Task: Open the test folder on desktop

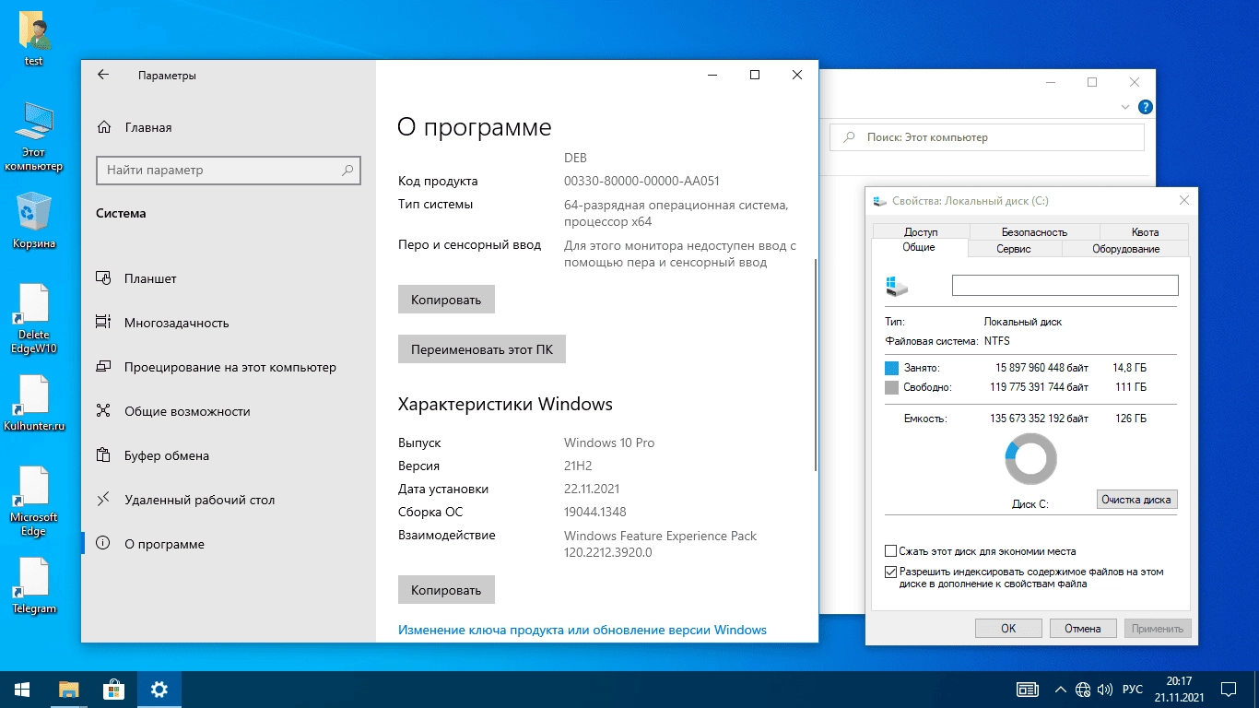Action: [34, 39]
